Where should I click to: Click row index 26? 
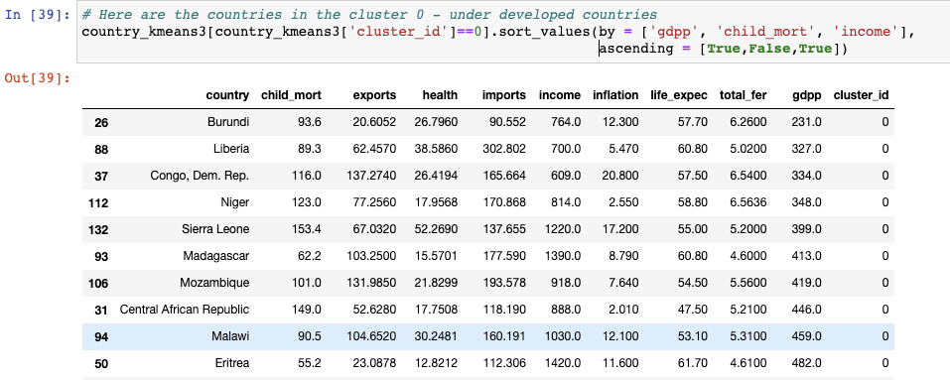pos(101,122)
